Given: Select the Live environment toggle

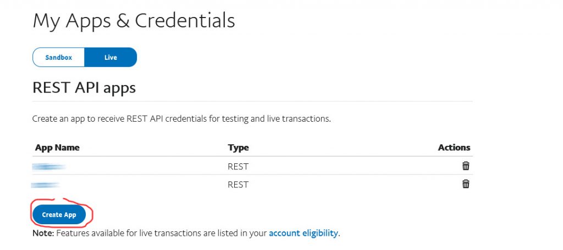Looking at the screenshot, I should coord(111,58).
